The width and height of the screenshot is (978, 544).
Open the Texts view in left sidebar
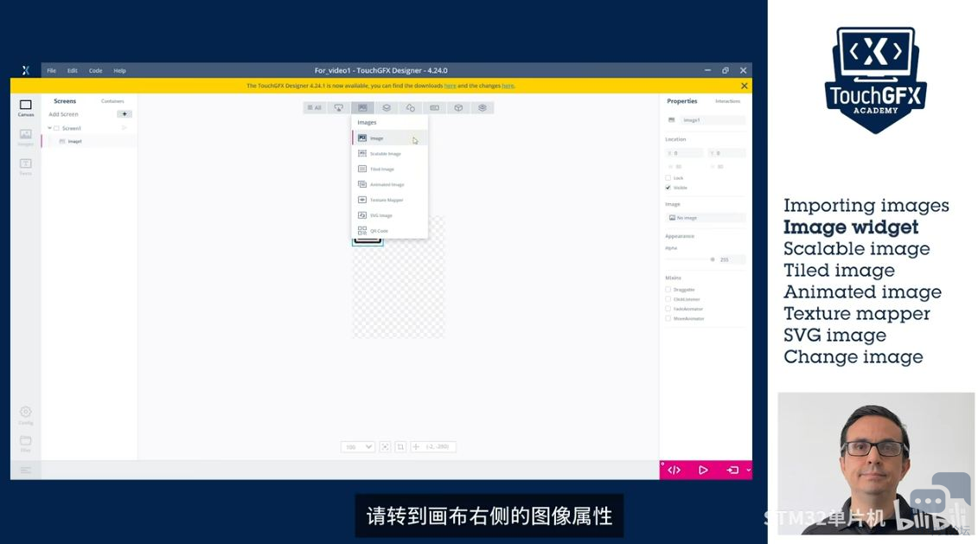pos(25,166)
